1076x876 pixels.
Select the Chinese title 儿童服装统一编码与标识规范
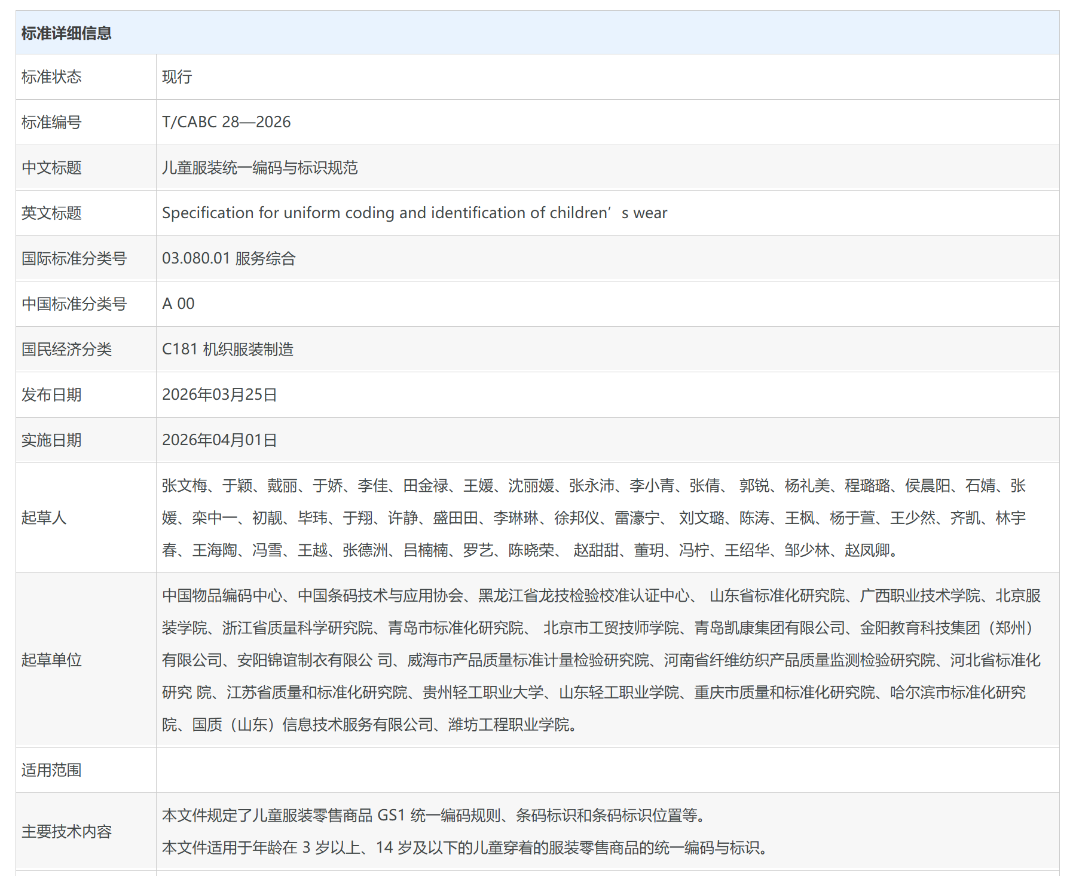[x=259, y=168]
